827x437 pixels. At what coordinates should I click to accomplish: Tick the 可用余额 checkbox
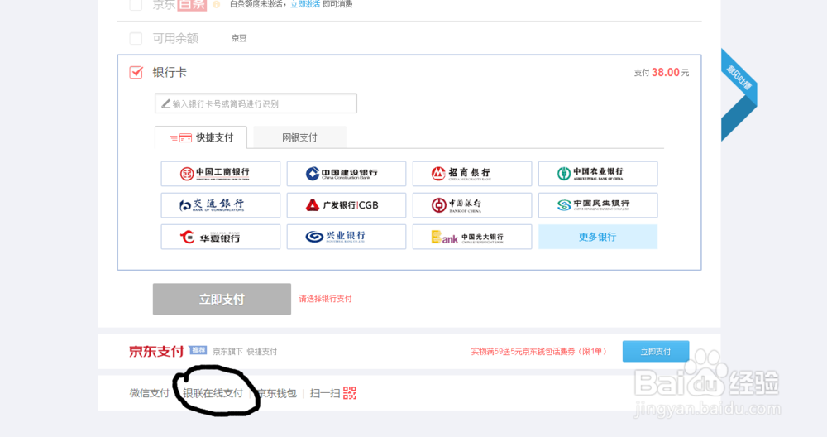click(x=136, y=39)
